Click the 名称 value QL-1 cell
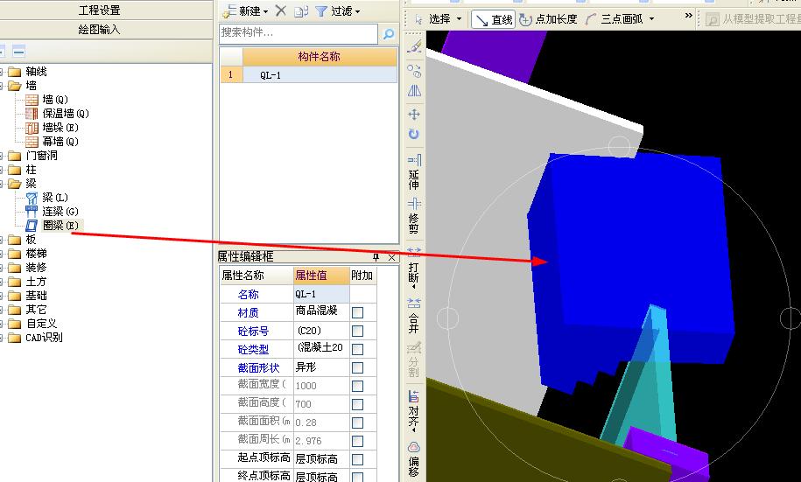 tap(321, 294)
